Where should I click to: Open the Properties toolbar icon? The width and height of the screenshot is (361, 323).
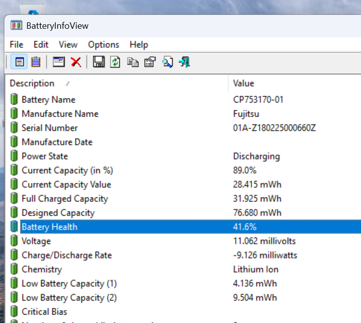pyautogui.click(x=150, y=62)
